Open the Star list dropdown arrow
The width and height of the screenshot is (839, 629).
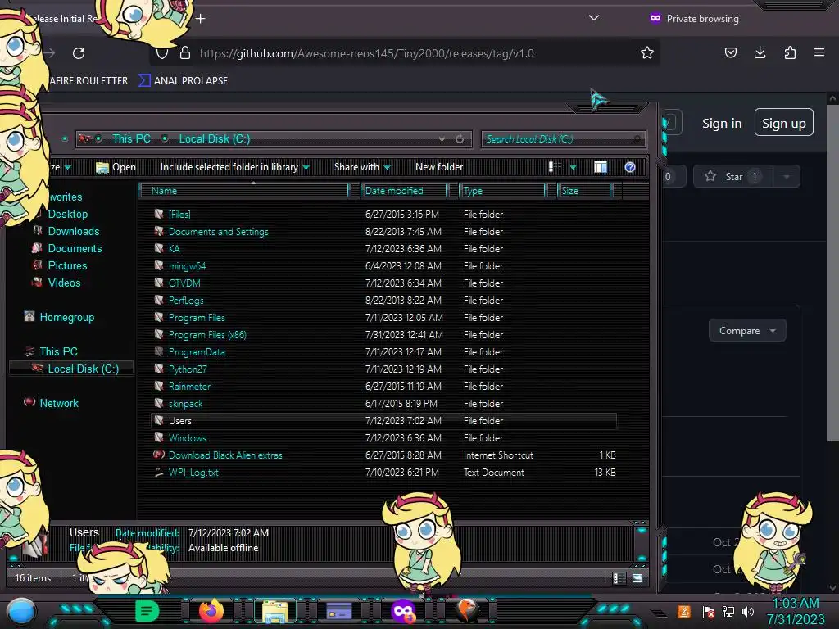[x=787, y=177]
